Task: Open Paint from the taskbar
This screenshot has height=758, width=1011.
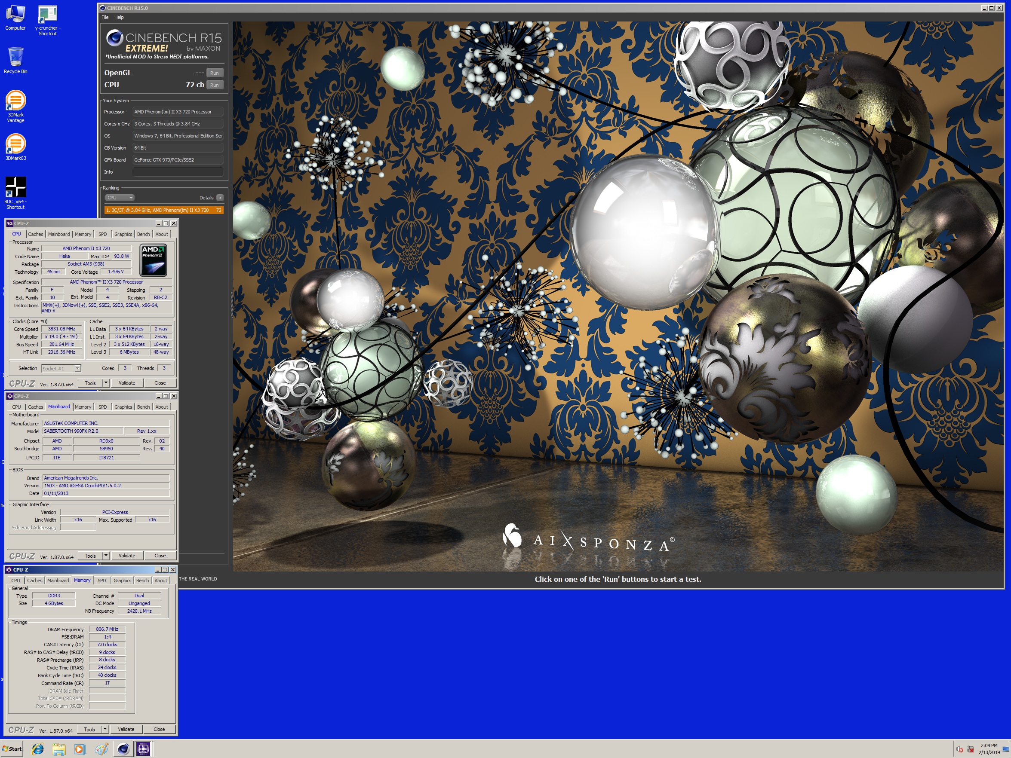Action: (x=101, y=749)
